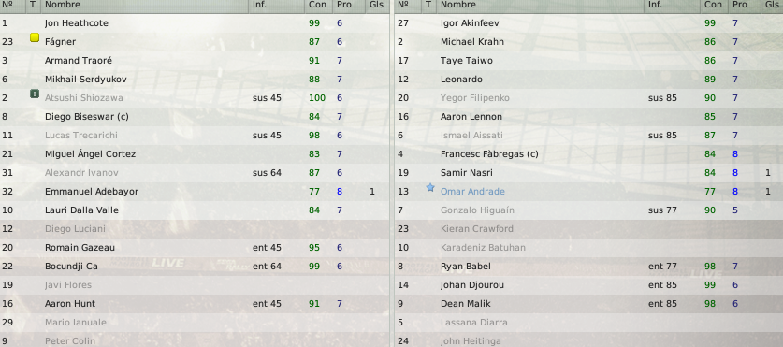Click on Igor Akinfeev goalkeeper name

470,23
